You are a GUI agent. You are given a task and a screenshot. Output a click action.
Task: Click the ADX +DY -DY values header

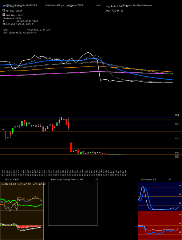point(24,184)
